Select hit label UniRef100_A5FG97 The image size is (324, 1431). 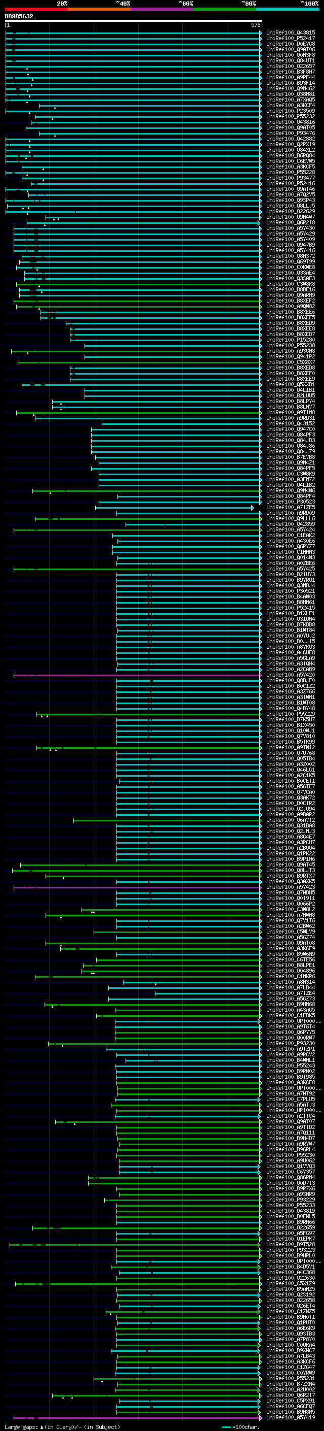291,1233
